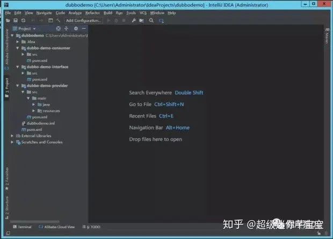Expand the resources folder
Image resolution: width=333 pixels, height=239 pixels.
click(33, 111)
